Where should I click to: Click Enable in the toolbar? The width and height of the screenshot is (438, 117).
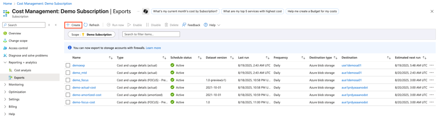135,25
